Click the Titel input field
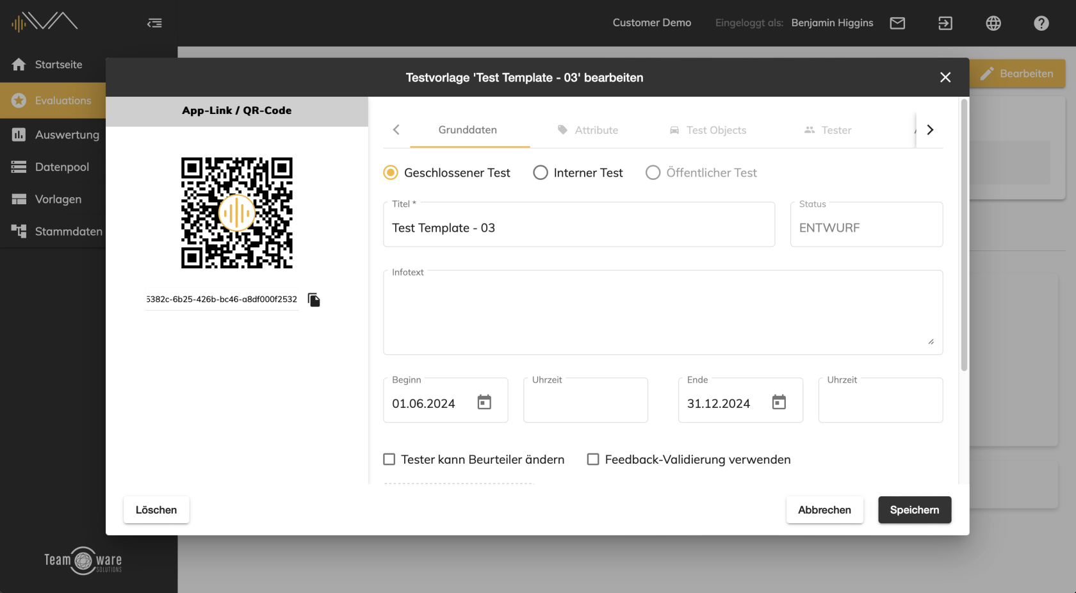Screen dimensions: 1076x593 579,224
